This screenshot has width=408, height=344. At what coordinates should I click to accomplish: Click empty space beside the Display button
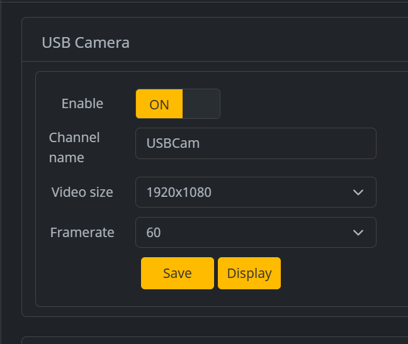334,274
